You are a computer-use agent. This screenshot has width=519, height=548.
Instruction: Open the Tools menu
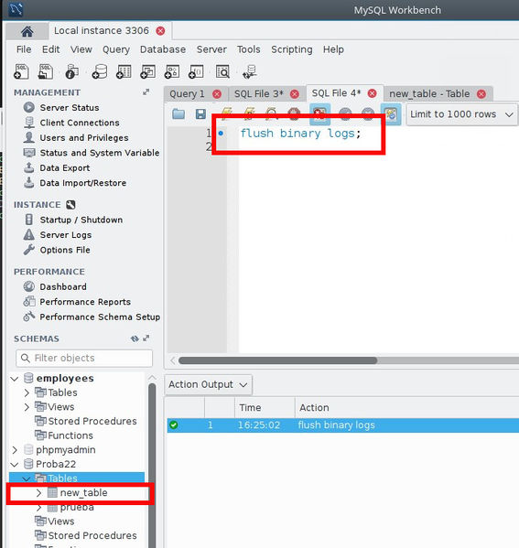coord(249,49)
